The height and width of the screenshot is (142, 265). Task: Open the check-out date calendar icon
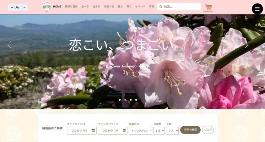click(124, 130)
